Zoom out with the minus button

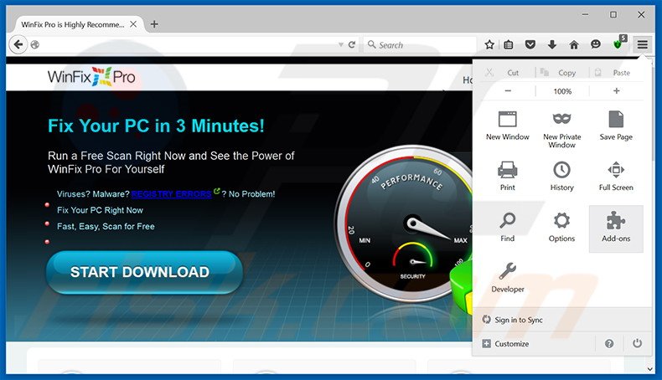point(508,90)
